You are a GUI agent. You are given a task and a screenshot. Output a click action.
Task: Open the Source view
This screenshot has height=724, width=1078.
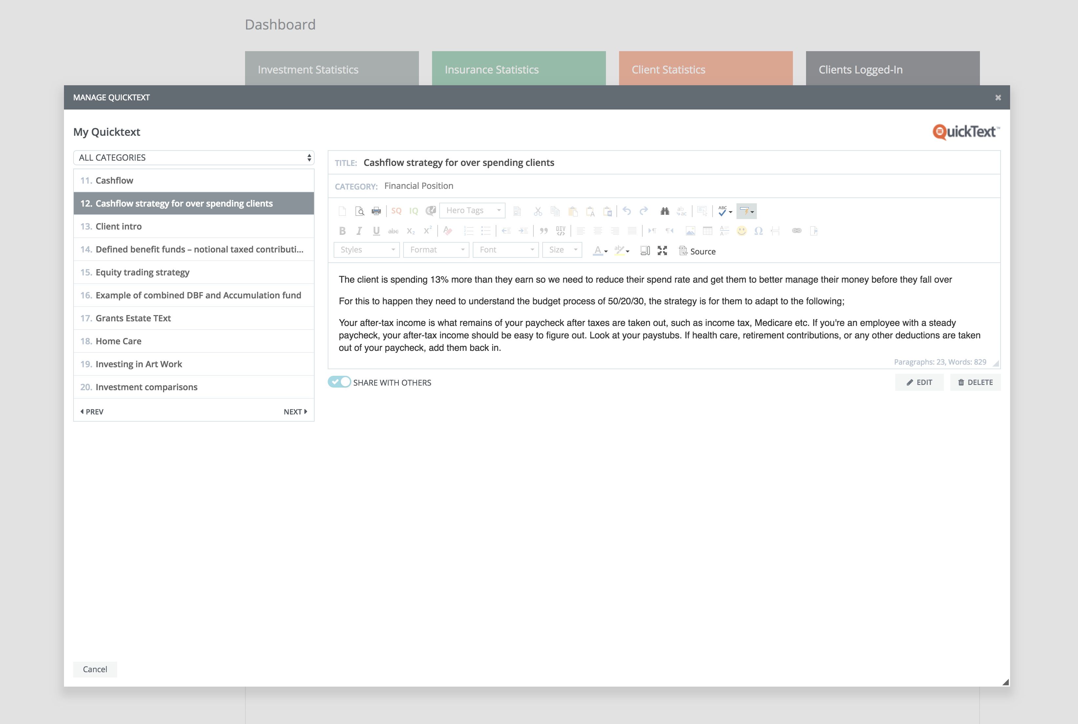[x=697, y=251]
